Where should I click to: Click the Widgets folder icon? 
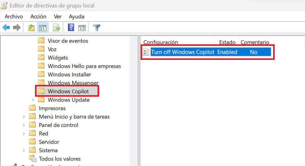pyautogui.click(x=41, y=57)
